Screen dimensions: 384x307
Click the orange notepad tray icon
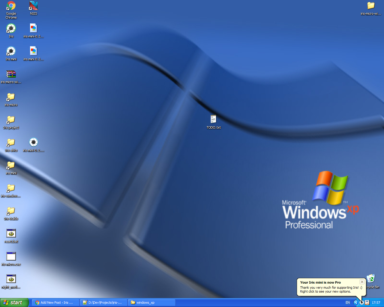pyautogui.click(x=367, y=303)
